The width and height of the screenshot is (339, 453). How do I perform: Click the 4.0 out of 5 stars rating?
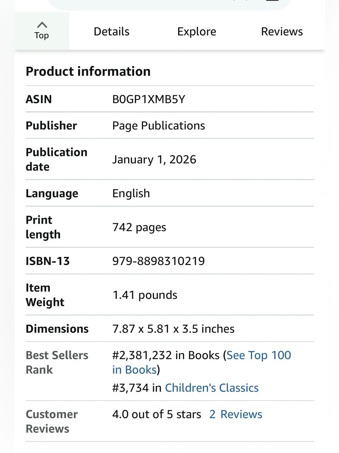coord(157,414)
